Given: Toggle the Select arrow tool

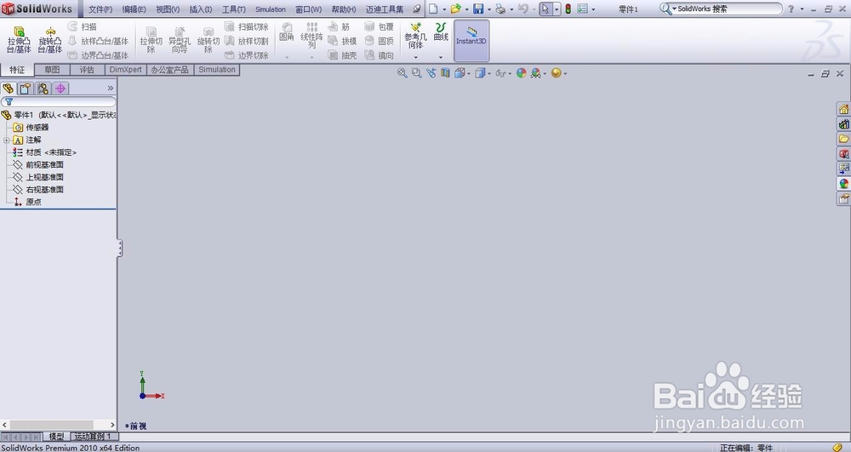Looking at the screenshot, I should click(545, 9).
